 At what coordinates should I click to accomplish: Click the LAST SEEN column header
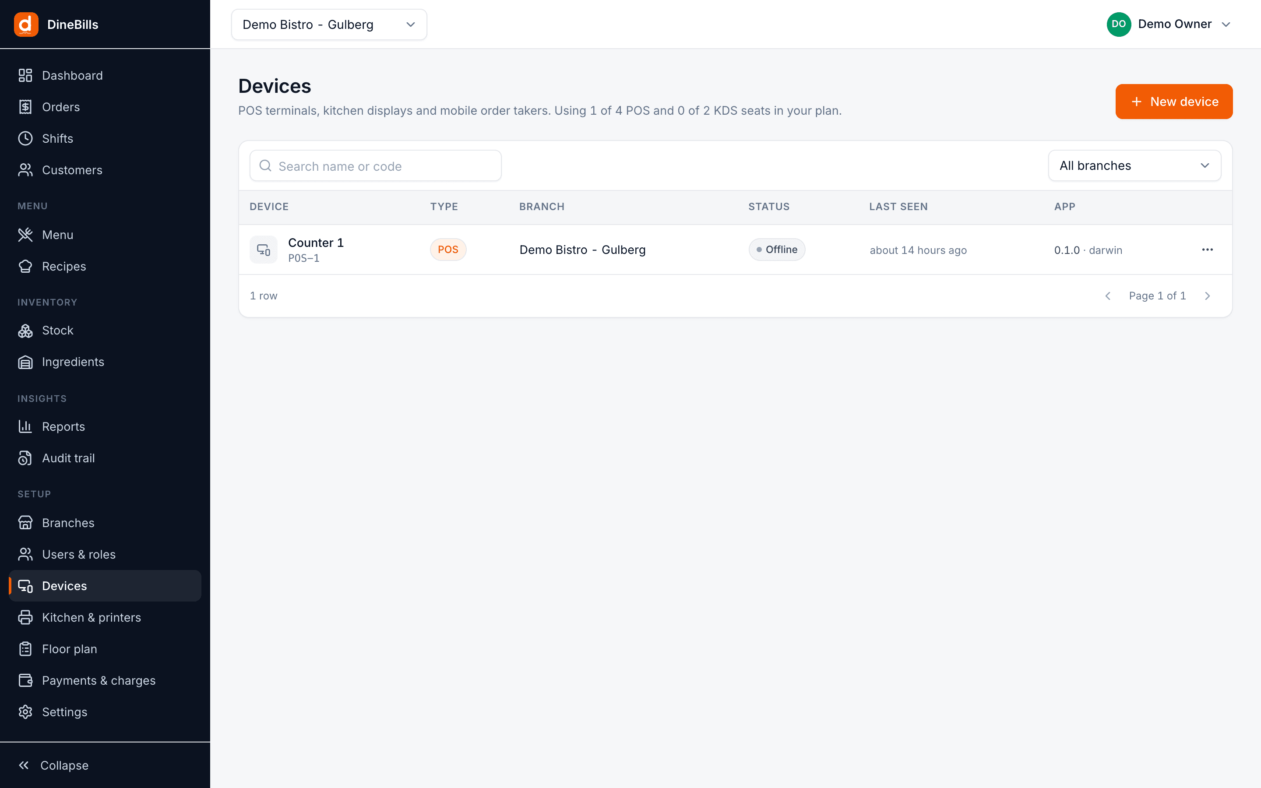(898, 207)
